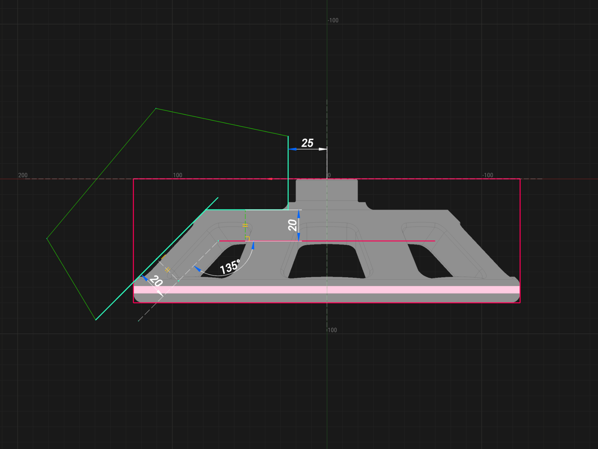This screenshot has height=449, width=598.
Task: Click the blue arrowhead of the 25 dimension
Action: point(292,149)
